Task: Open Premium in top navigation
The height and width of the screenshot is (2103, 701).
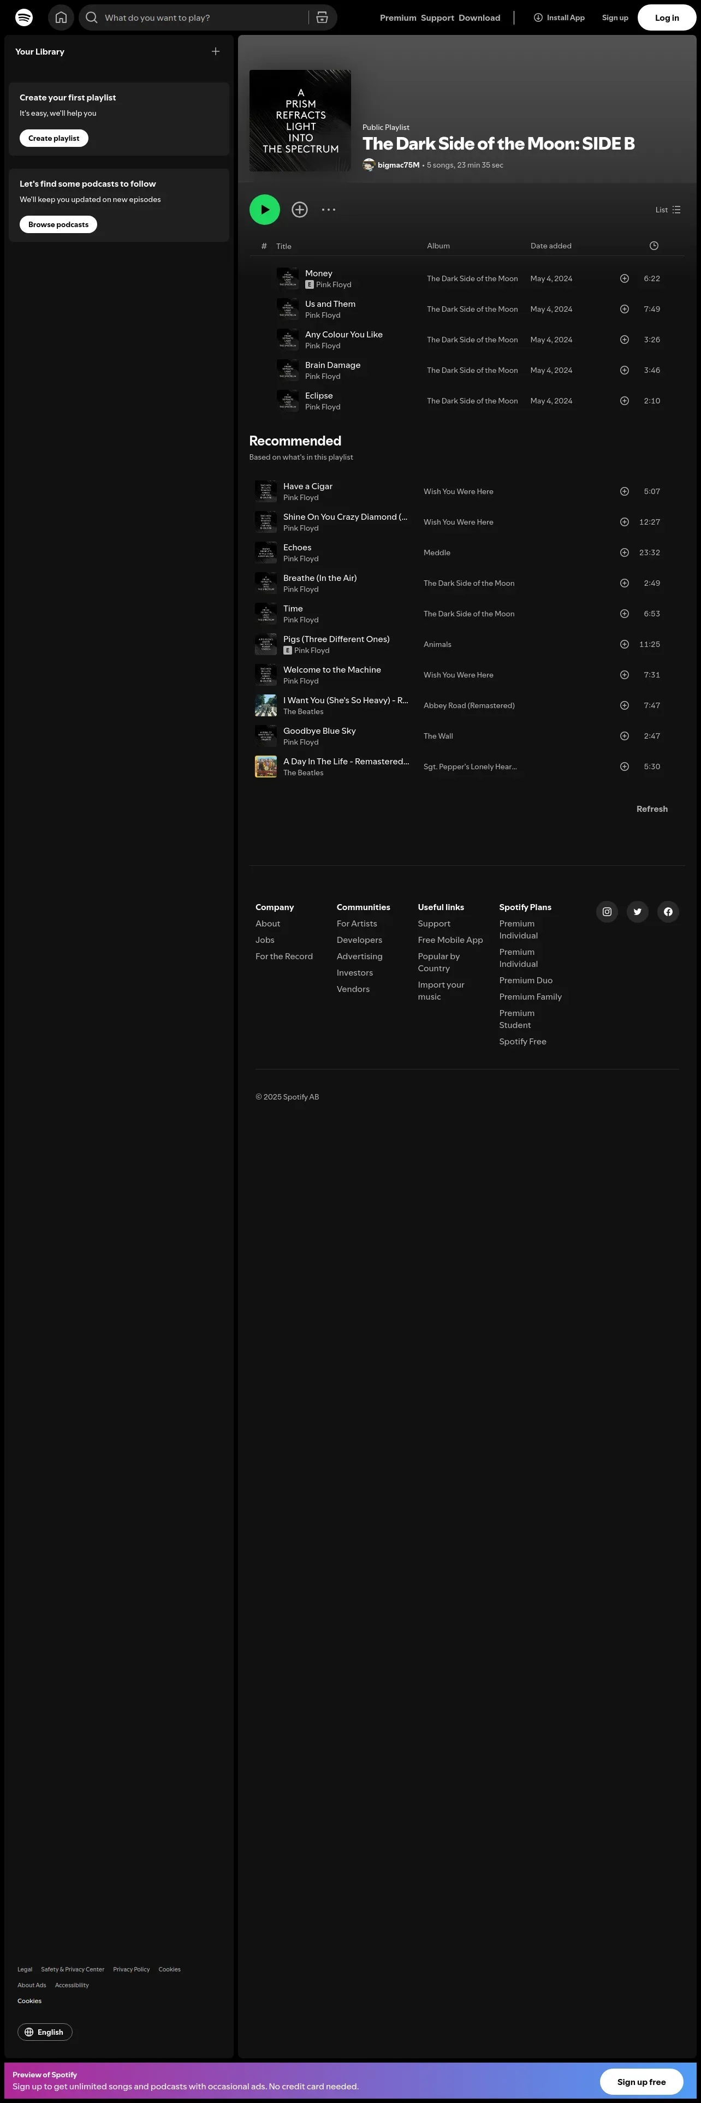Action: 398,18
